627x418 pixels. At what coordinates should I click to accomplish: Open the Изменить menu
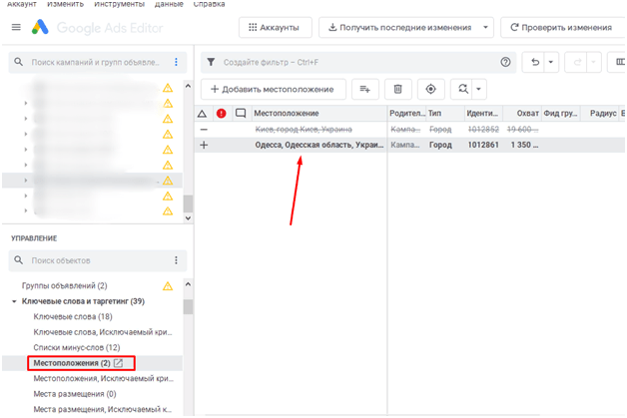(65, 4)
